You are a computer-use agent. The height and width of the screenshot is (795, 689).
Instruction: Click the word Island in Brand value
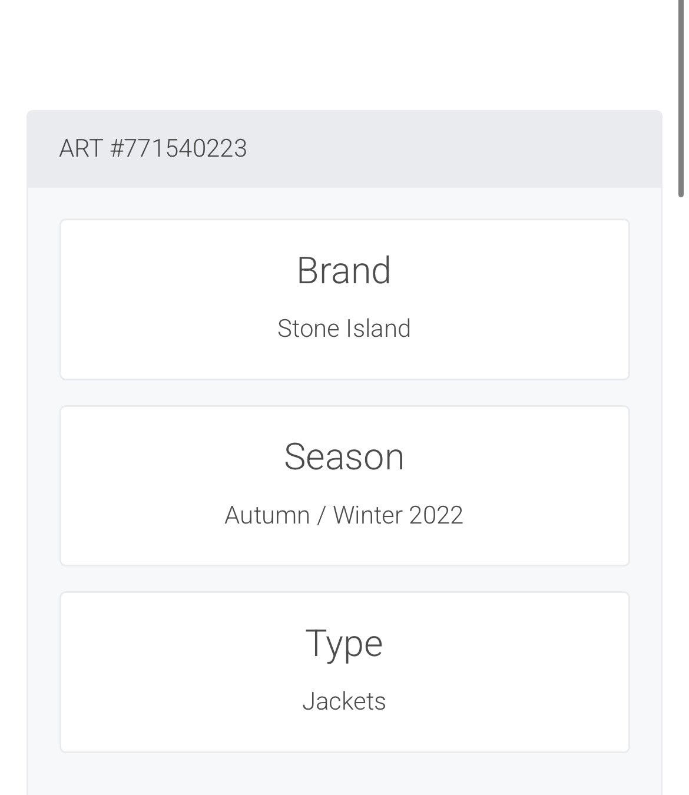tap(379, 329)
